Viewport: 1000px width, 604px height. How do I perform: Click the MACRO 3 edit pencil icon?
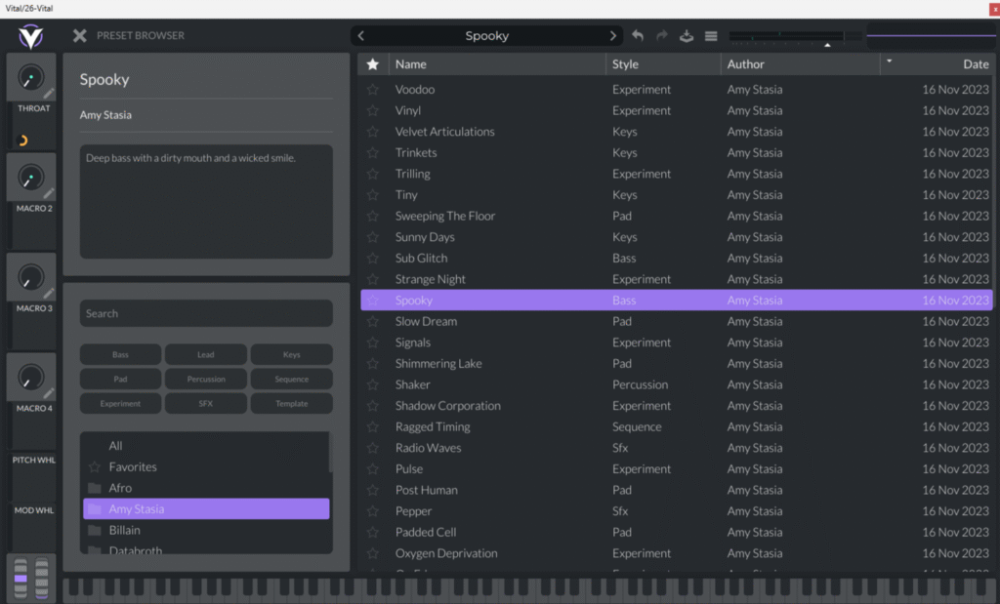pos(49,293)
